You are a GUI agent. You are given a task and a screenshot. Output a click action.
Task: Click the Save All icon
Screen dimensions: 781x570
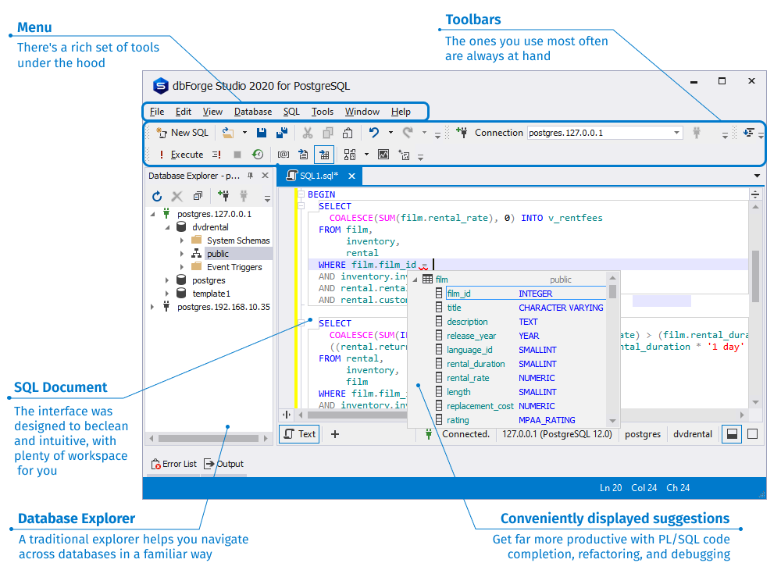tap(282, 133)
